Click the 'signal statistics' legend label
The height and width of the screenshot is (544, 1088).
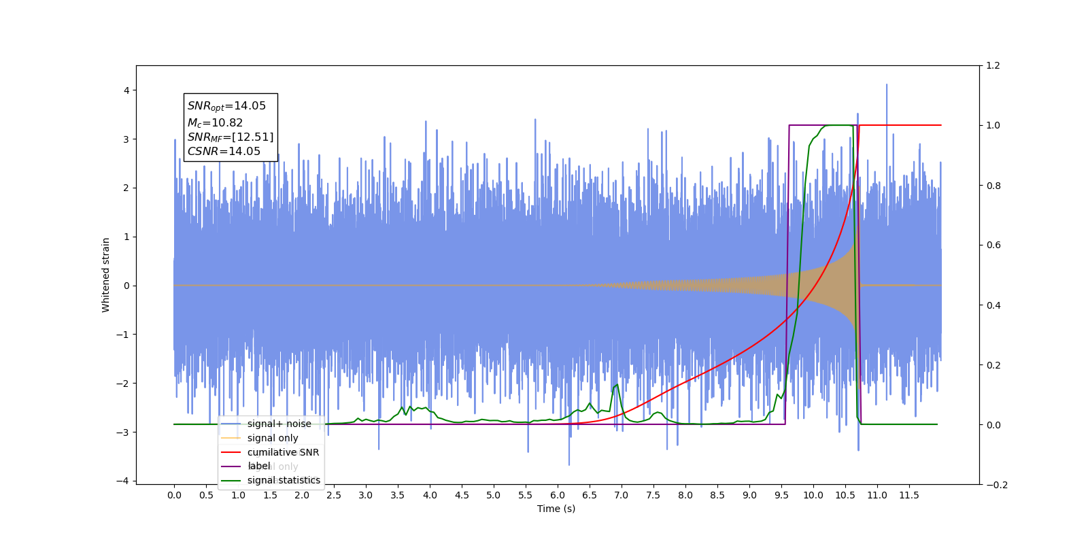pyautogui.click(x=284, y=480)
